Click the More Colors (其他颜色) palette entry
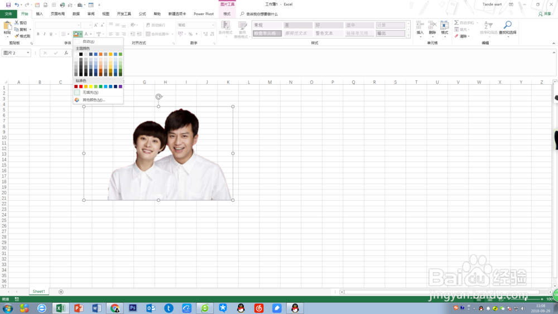 click(98, 100)
